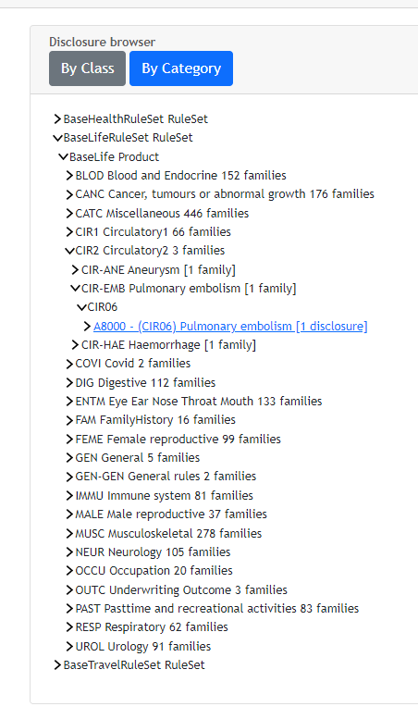Collapse the CIR-EMB Pulmonary embolism chevron

(75, 289)
